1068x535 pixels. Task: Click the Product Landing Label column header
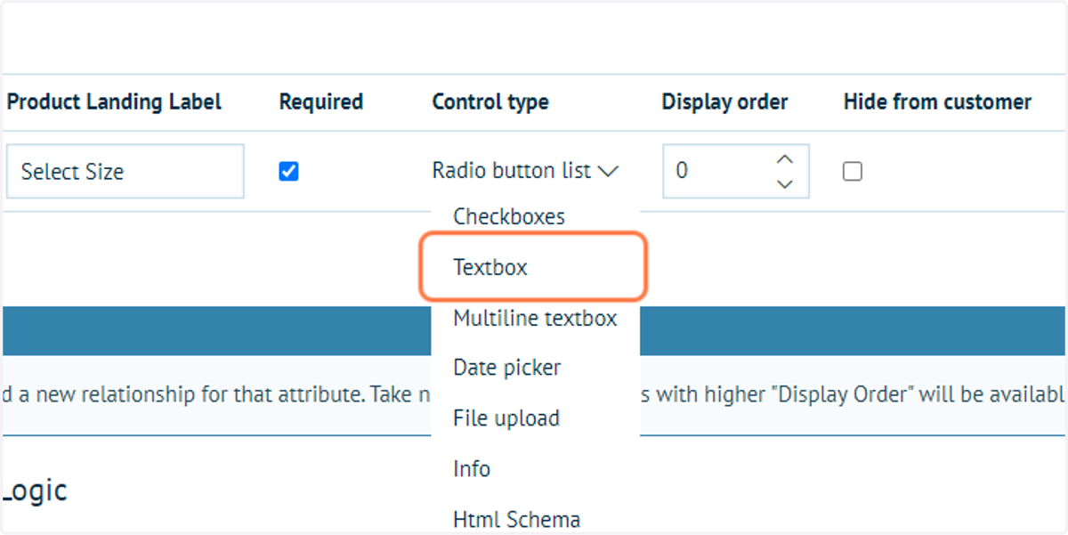pos(114,102)
